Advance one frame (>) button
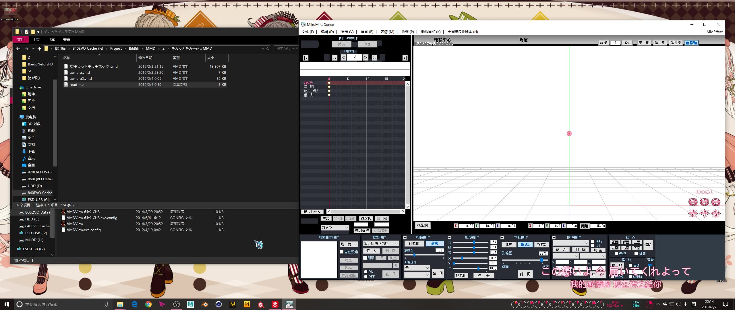The height and width of the screenshot is (310, 735). point(365,57)
